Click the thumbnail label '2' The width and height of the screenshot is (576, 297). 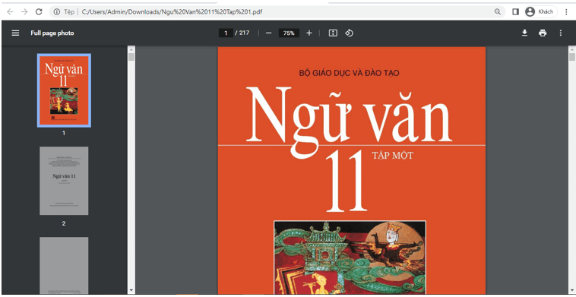click(x=64, y=223)
